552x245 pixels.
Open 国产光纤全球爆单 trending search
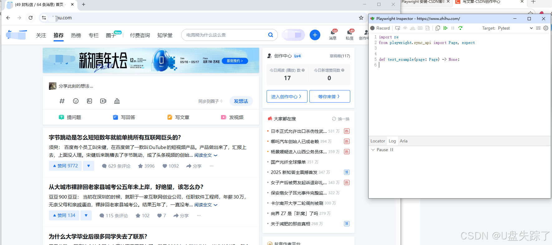coord(288,162)
